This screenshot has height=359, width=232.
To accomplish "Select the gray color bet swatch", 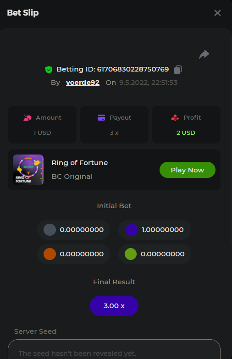I will (50, 230).
